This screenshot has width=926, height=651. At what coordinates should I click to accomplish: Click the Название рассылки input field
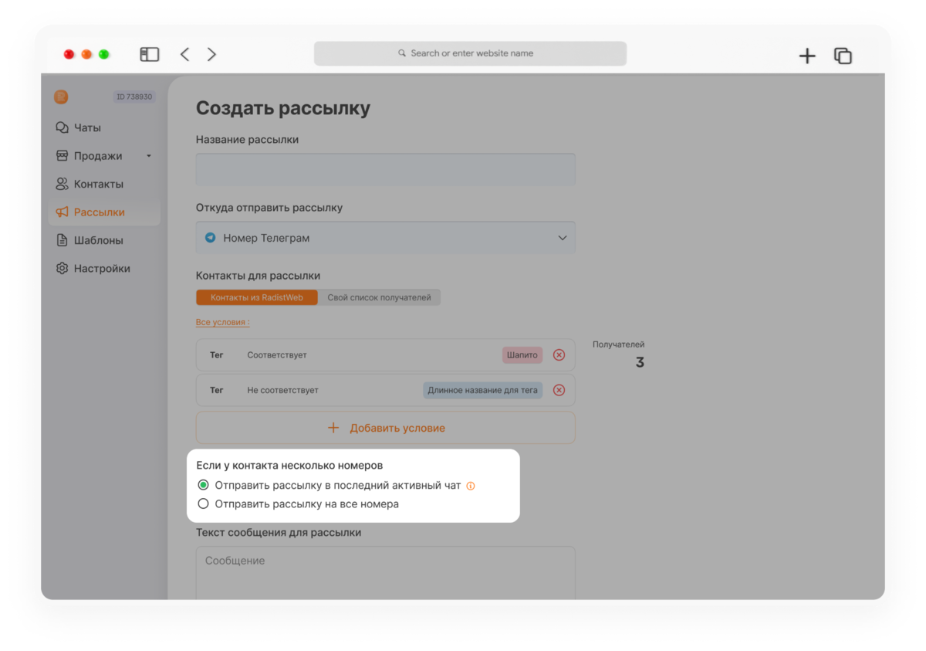coord(386,169)
